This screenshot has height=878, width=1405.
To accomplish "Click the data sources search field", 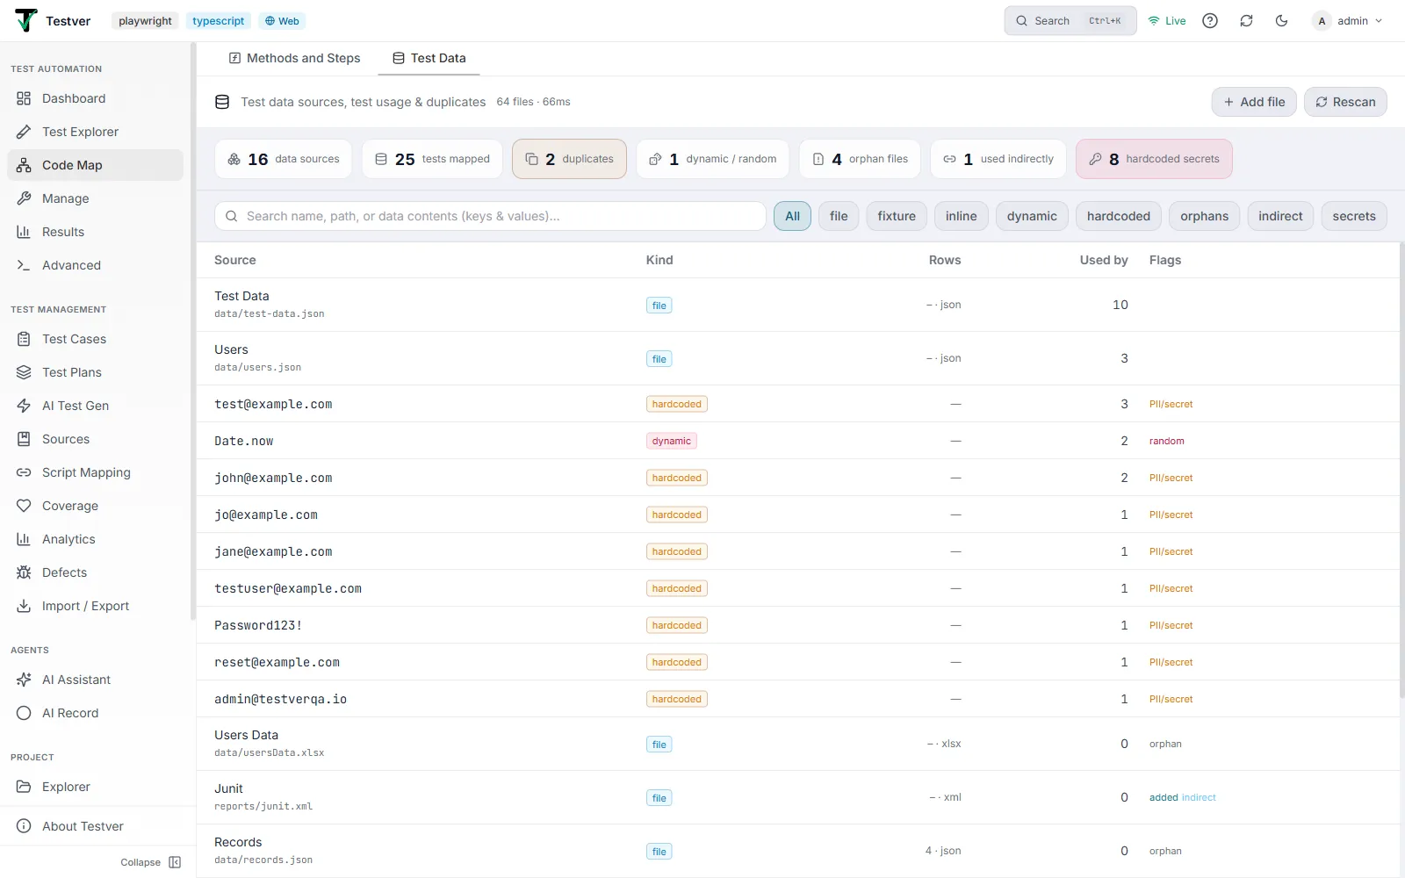I will [490, 216].
